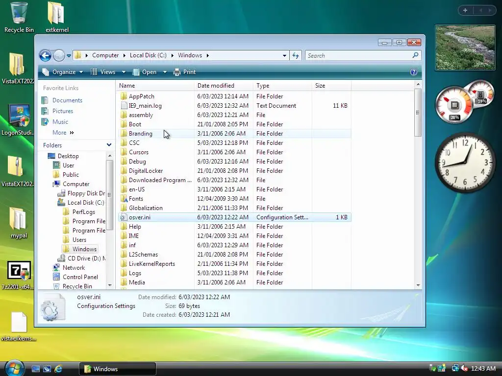Sort by Date modified column header
Image resolution: width=502 pixels, height=376 pixels.
[x=224, y=86]
